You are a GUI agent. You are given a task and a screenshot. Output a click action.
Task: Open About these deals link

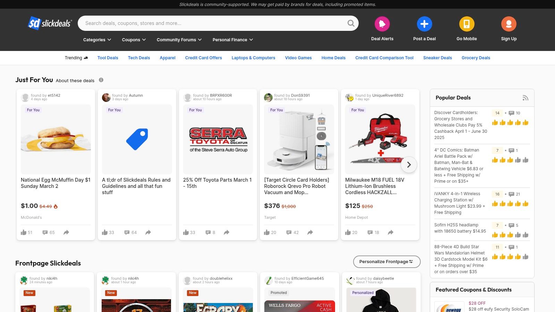point(75,80)
